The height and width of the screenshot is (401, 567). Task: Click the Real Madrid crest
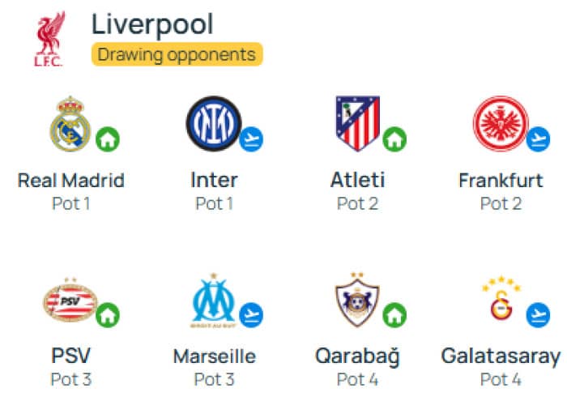coord(70,124)
